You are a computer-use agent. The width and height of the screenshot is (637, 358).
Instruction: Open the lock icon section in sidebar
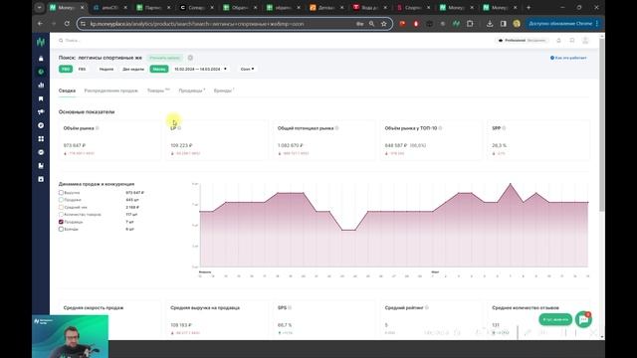click(x=41, y=59)
